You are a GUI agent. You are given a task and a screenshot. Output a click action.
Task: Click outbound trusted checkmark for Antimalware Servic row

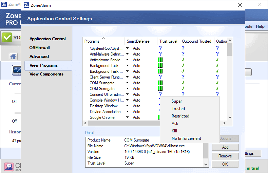pos(183,60)
